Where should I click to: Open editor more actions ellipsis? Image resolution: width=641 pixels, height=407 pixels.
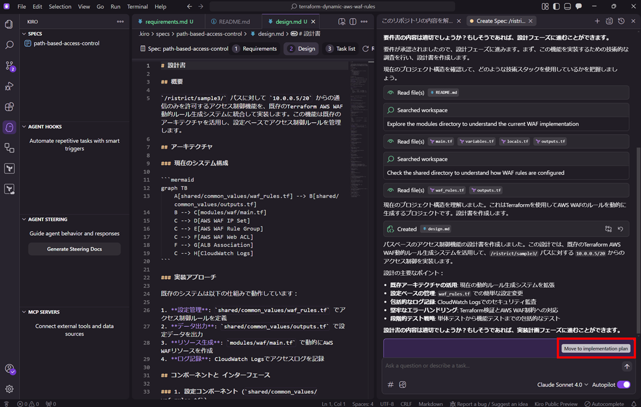click(x=364, y=21)
